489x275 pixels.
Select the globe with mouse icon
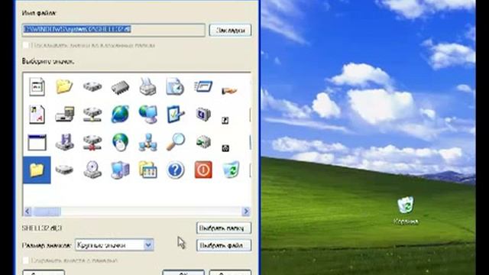coord(120,142)
